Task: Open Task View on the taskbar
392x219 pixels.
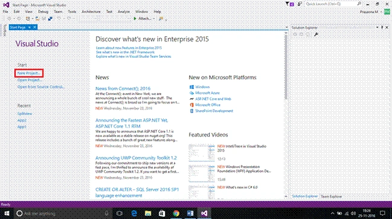Action: (120, 214)
